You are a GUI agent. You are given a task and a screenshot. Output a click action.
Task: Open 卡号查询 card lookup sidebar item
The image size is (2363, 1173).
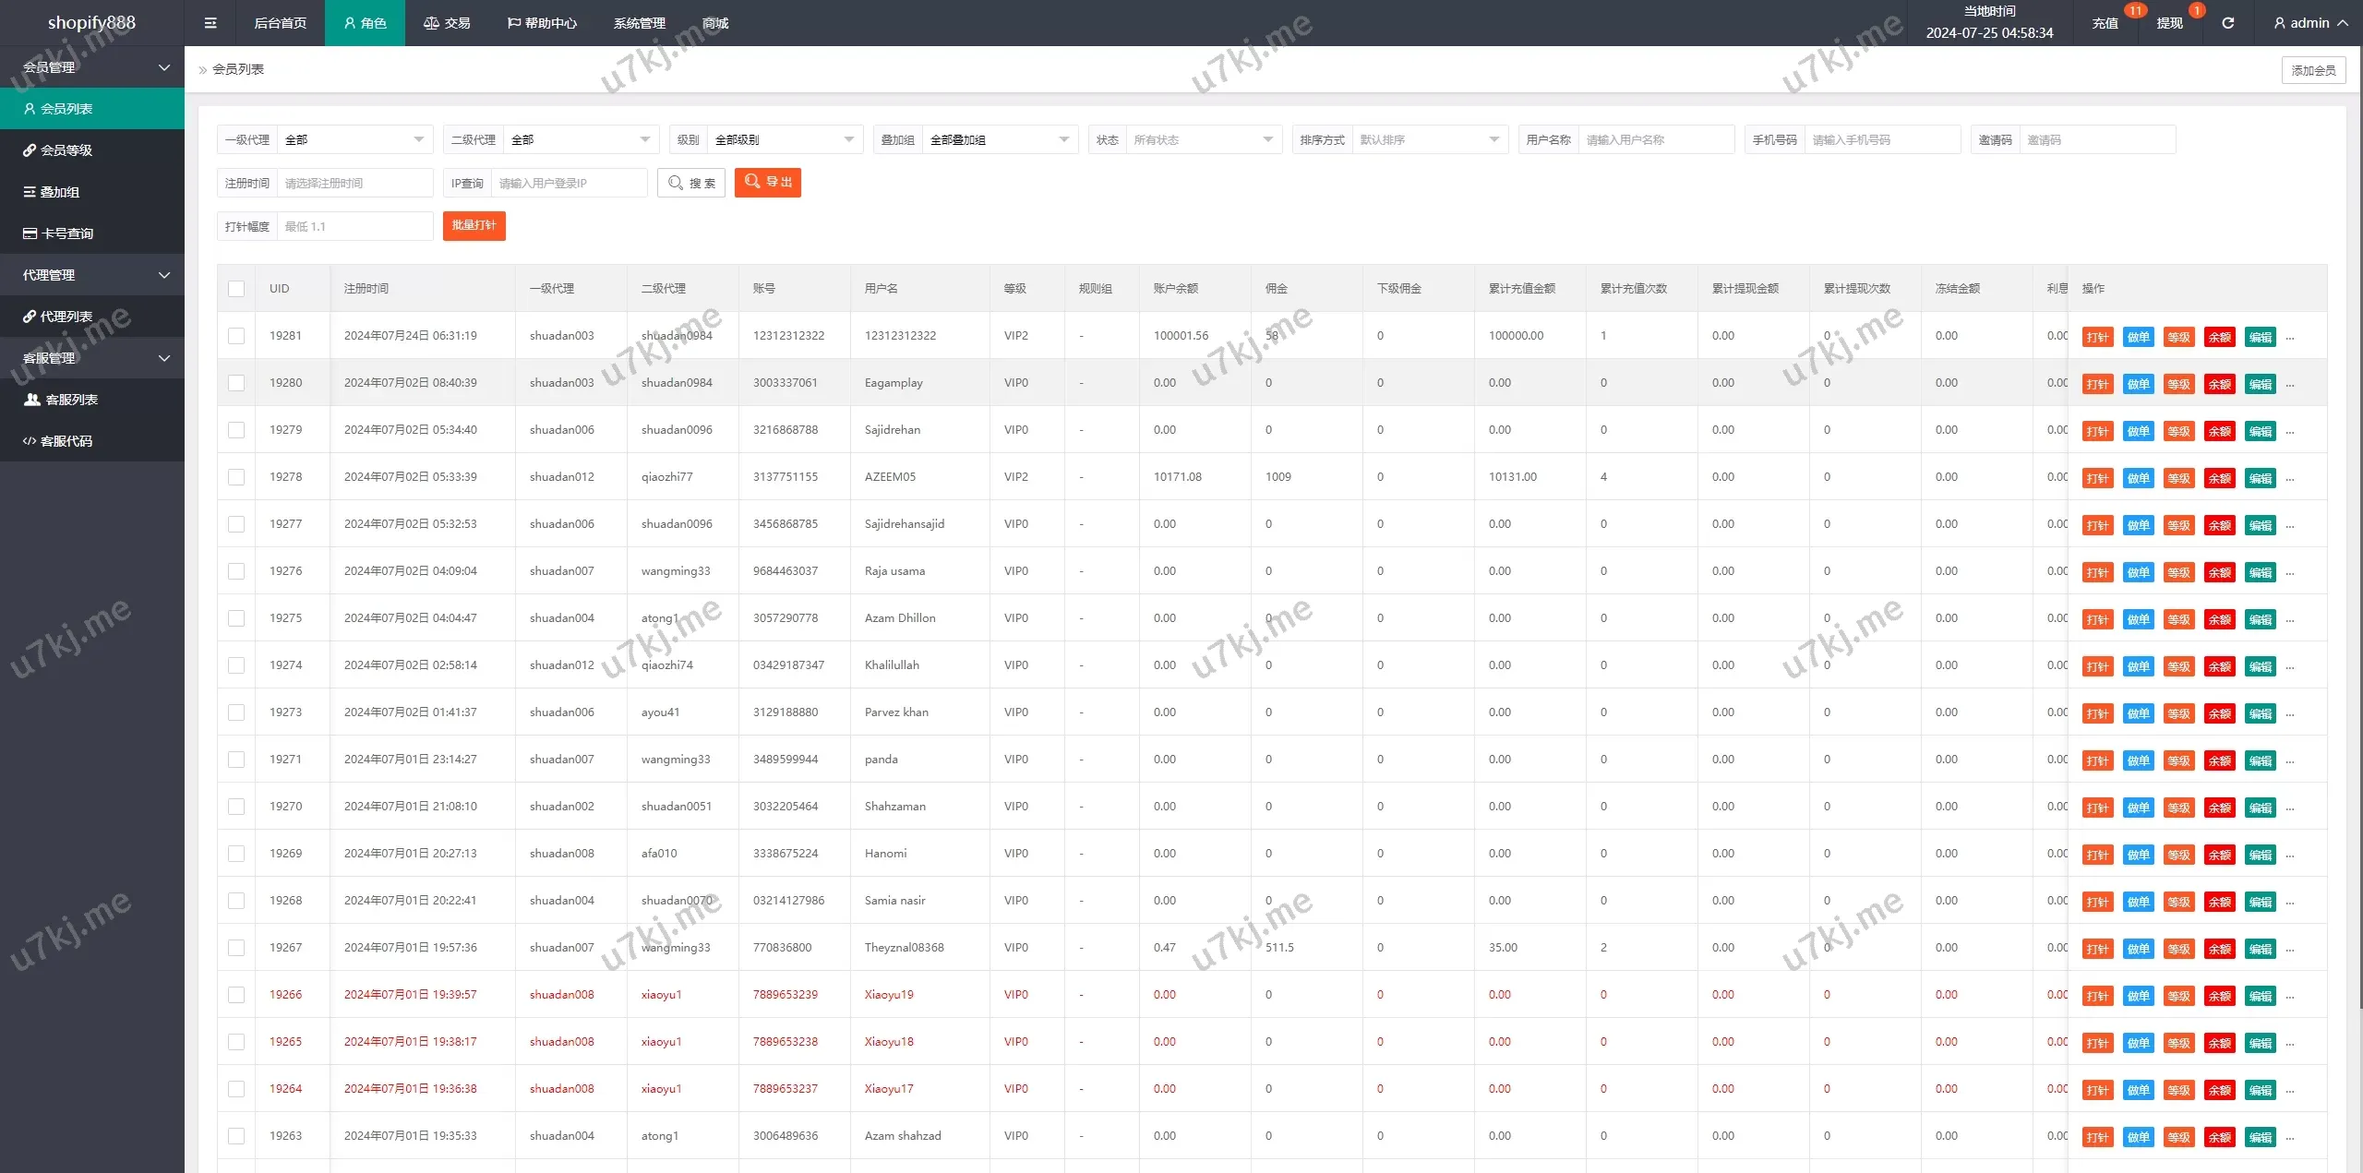[66, 233]
